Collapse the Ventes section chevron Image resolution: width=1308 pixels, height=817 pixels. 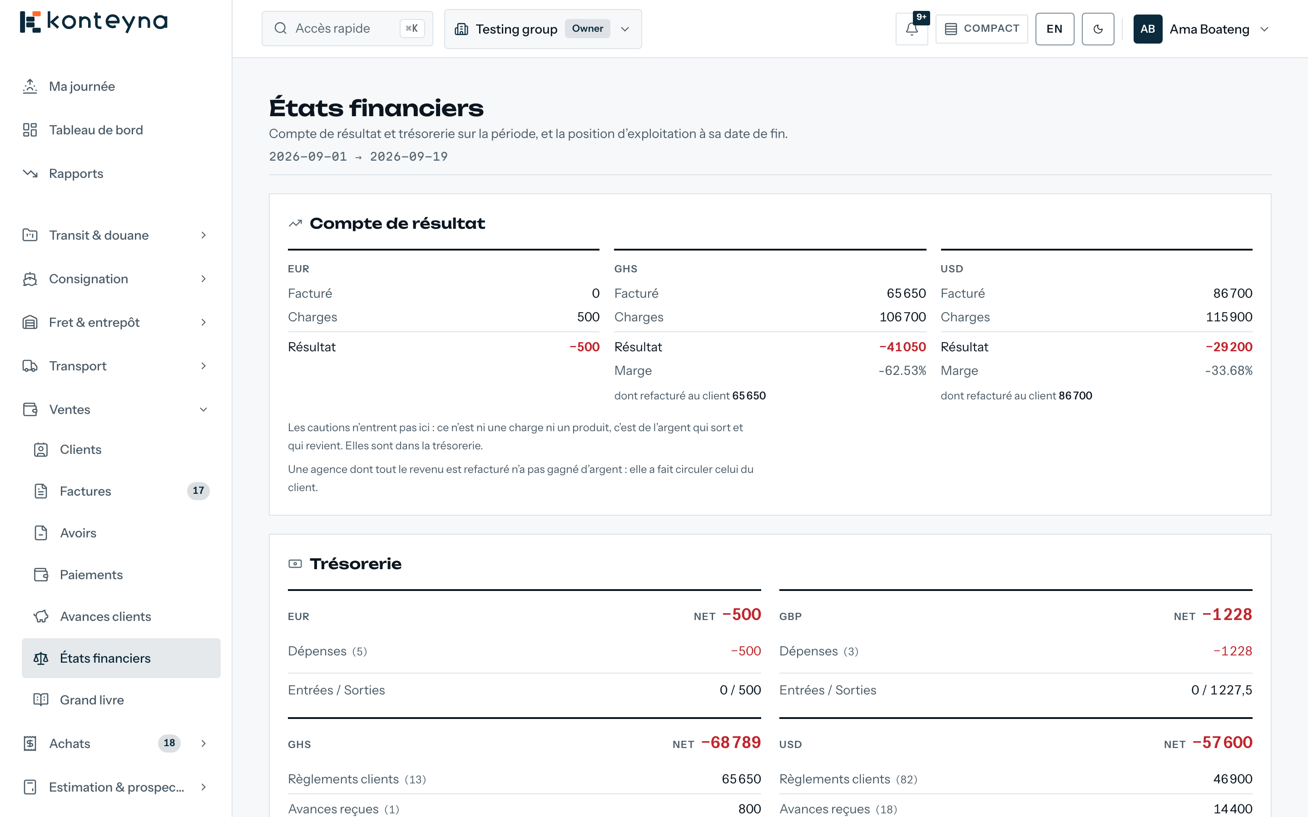click(204, 409)
